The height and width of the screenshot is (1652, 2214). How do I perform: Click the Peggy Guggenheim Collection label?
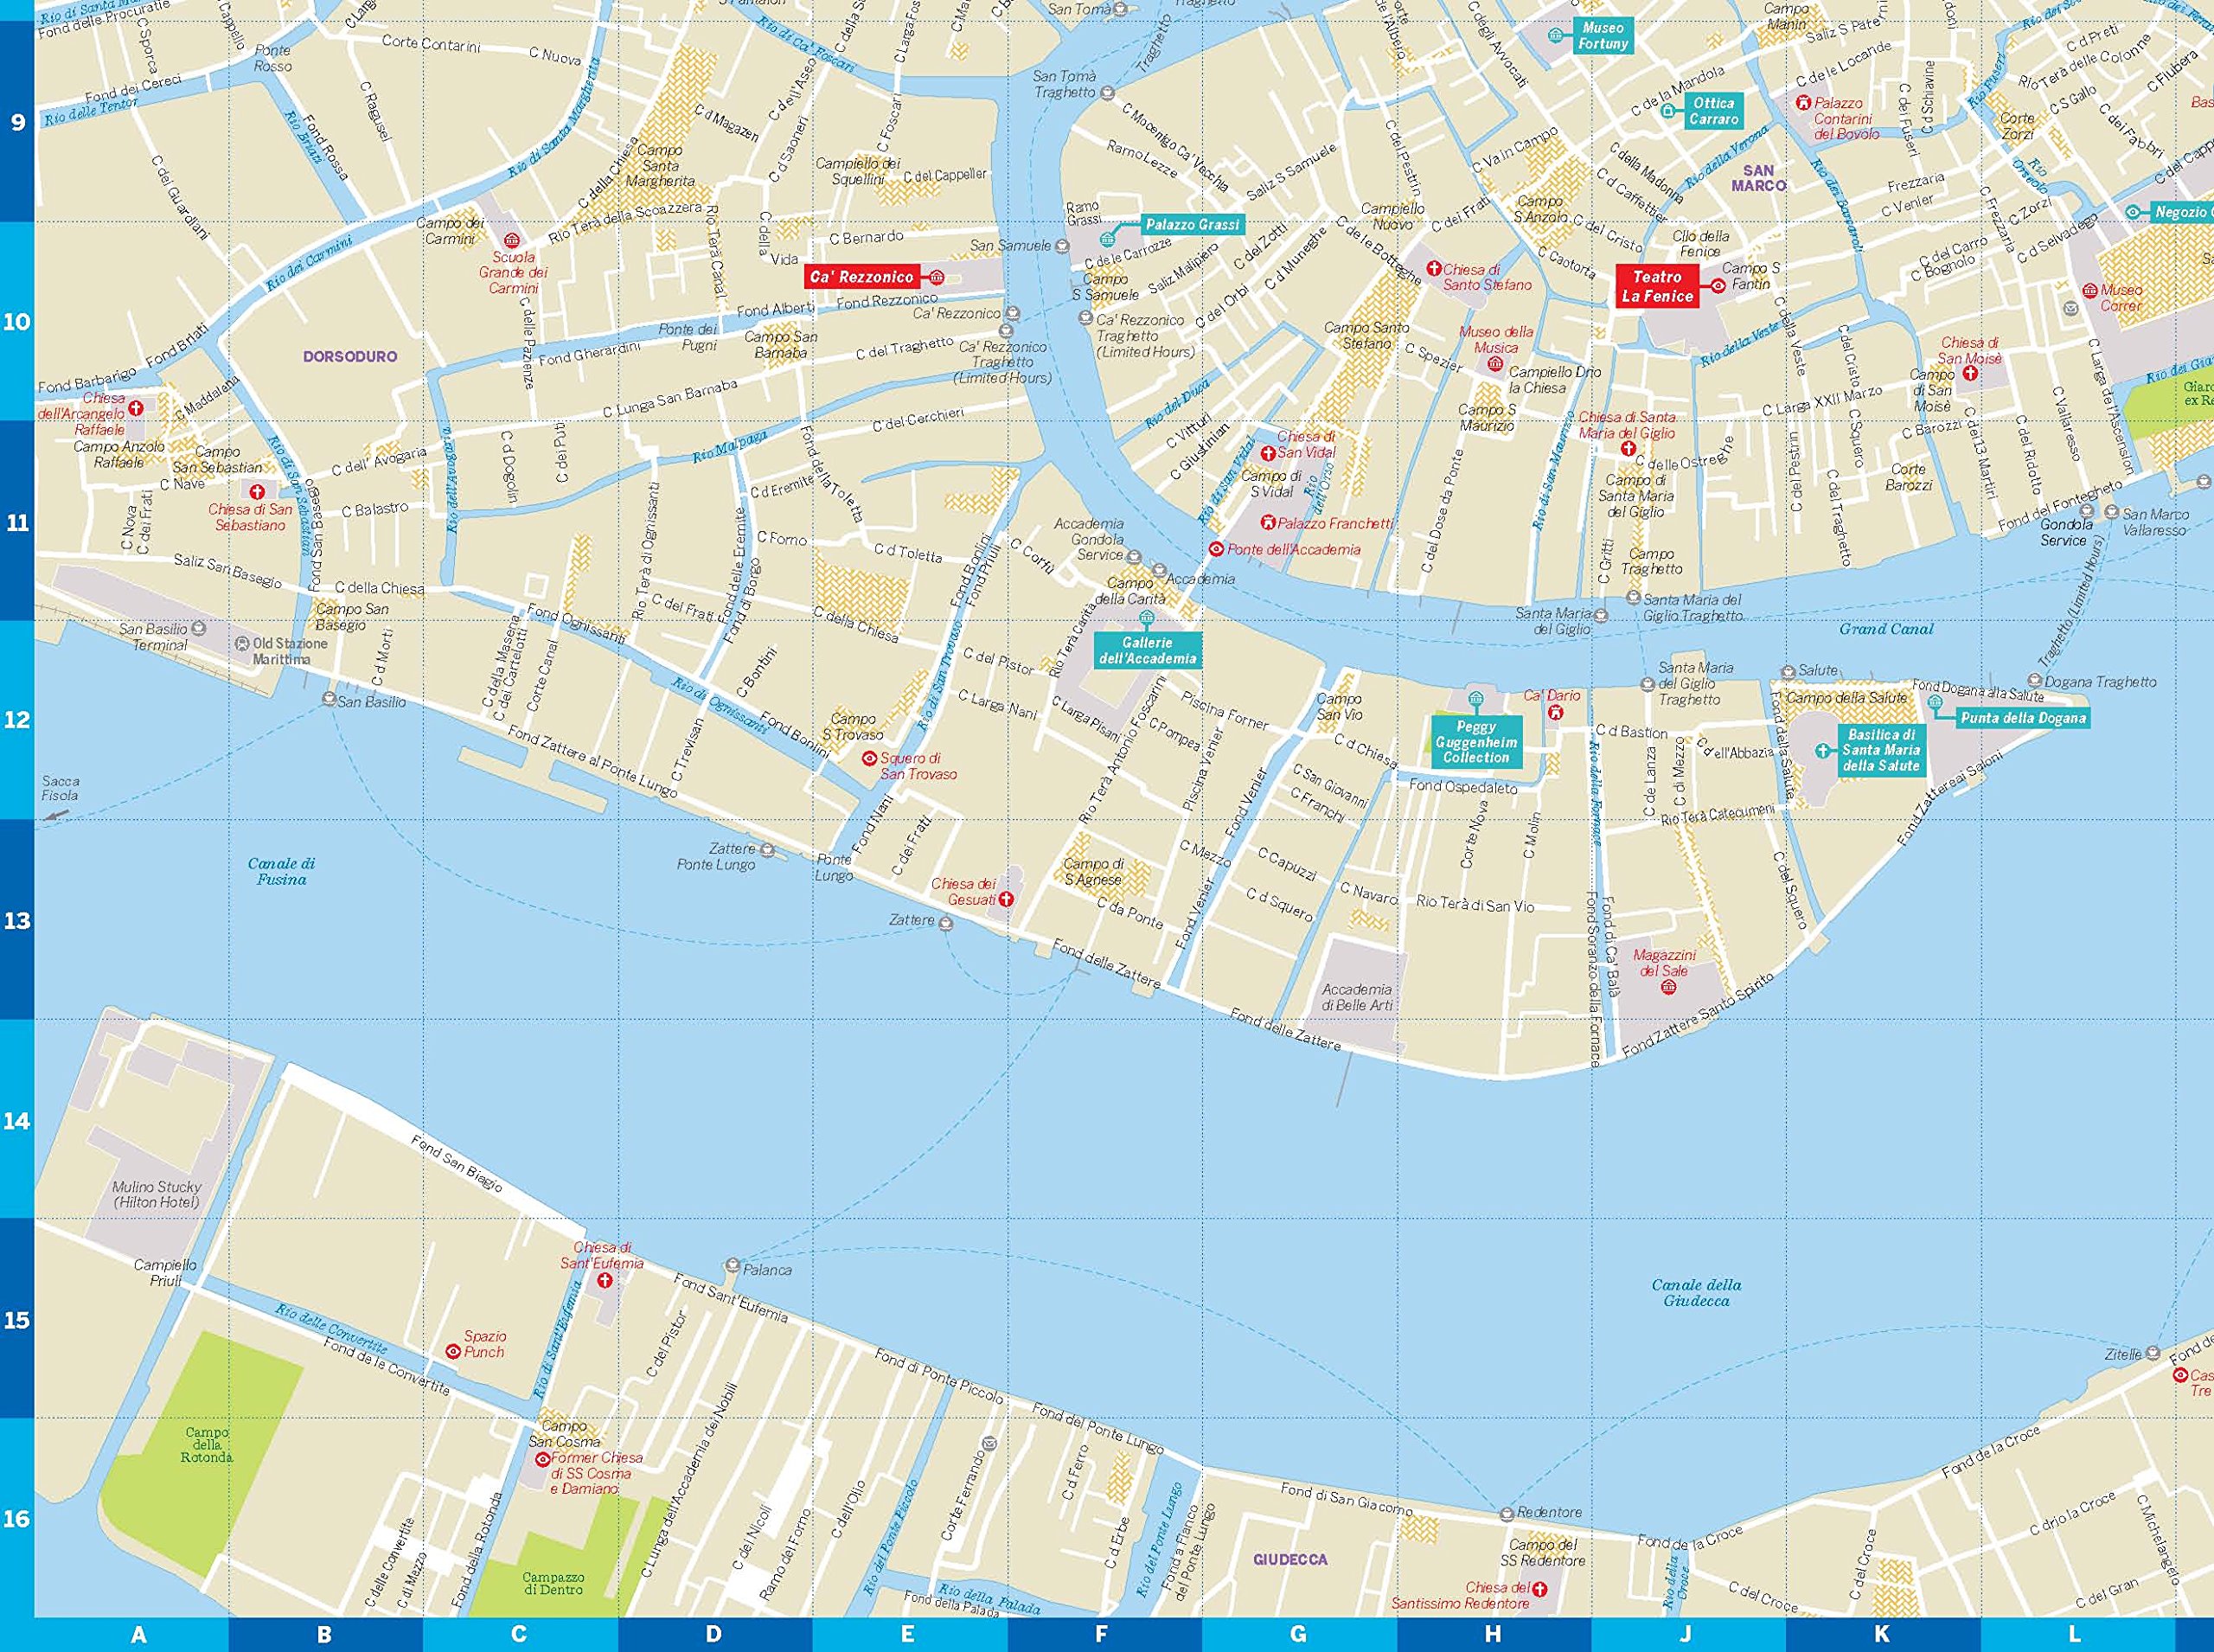[1475, 742]
